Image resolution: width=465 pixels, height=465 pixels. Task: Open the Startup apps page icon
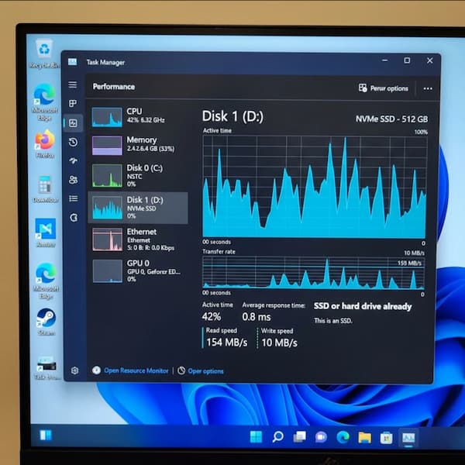click(x=74, y=160)
